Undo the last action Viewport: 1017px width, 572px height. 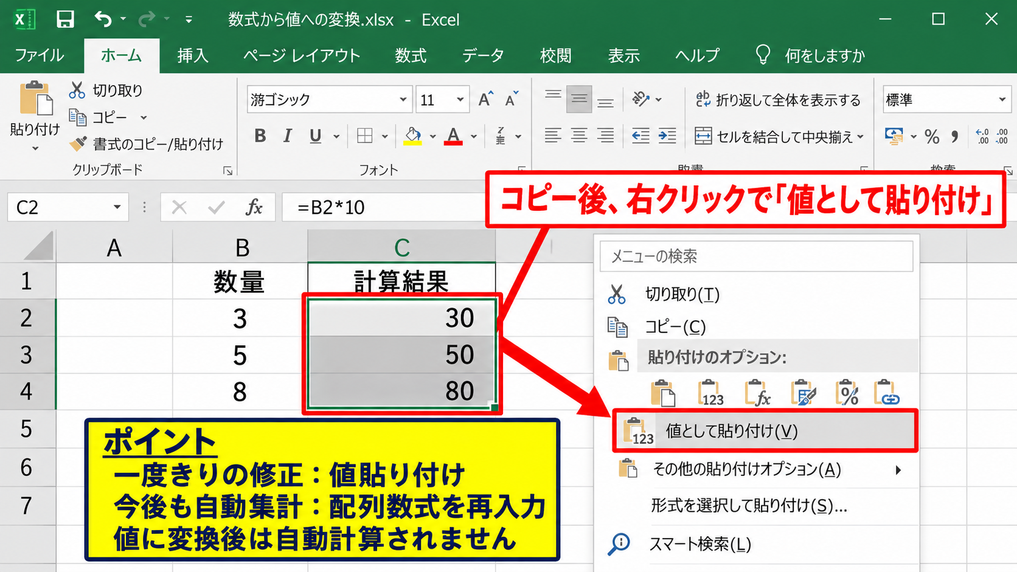point(103,19)
